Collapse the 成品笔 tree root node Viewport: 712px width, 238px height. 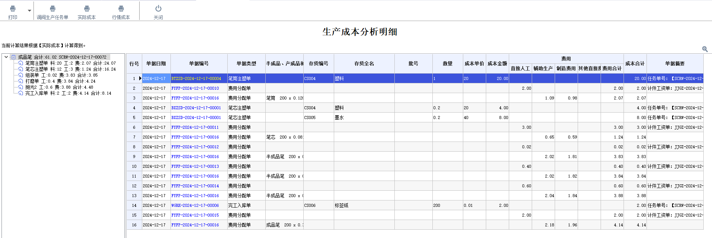tap(6, 57)
